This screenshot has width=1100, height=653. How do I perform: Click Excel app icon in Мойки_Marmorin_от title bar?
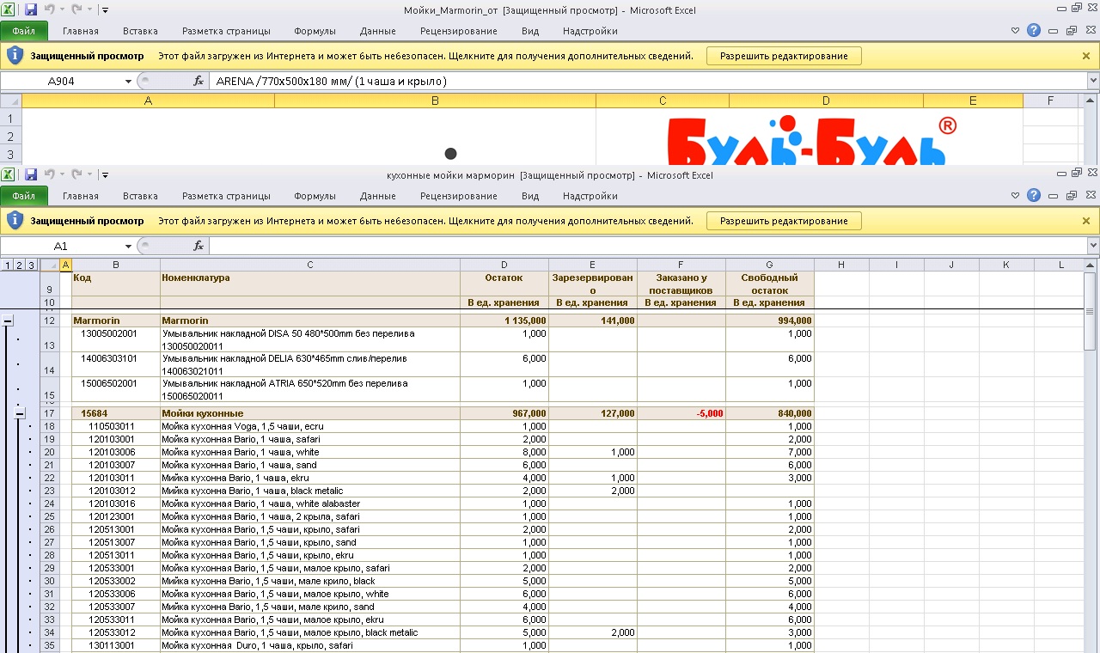(x=8, y=9)
